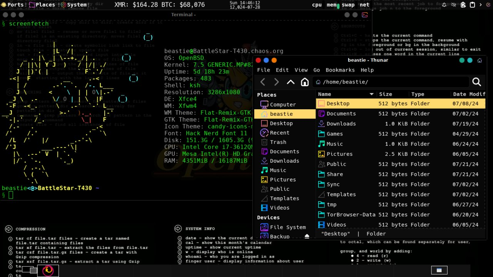Select the TorBrowser-Data folder

coord(351,215)
